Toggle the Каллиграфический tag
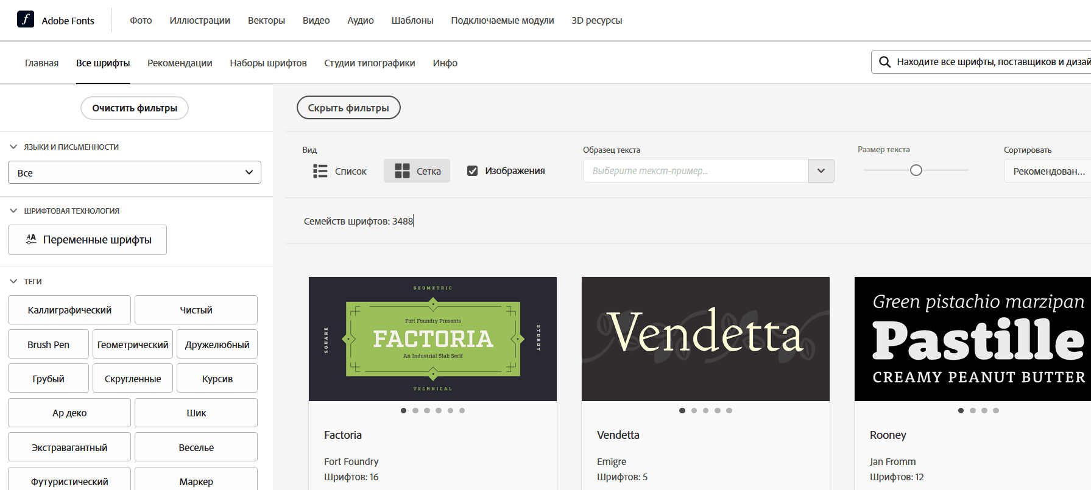This screenshot has height=490, width=1091. click(69, 310)
